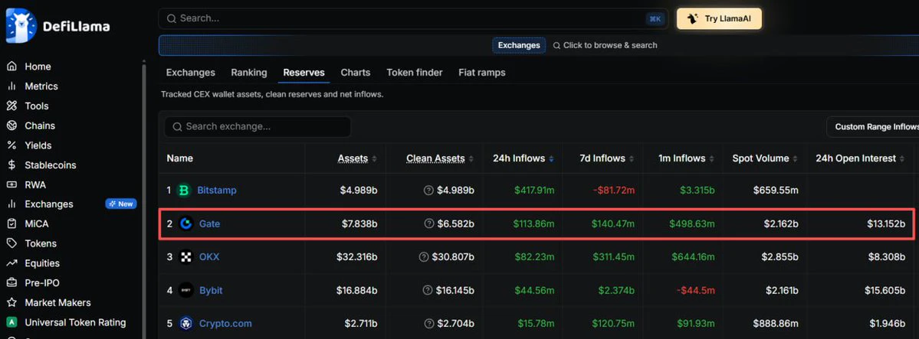
Task: Click the DefiLlama logo
Action: (57, 26)
